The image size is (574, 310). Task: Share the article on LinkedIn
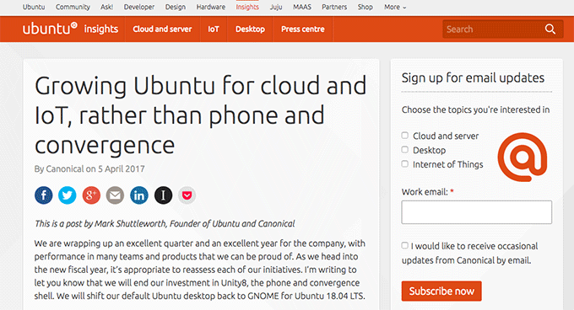click(139, 195)
